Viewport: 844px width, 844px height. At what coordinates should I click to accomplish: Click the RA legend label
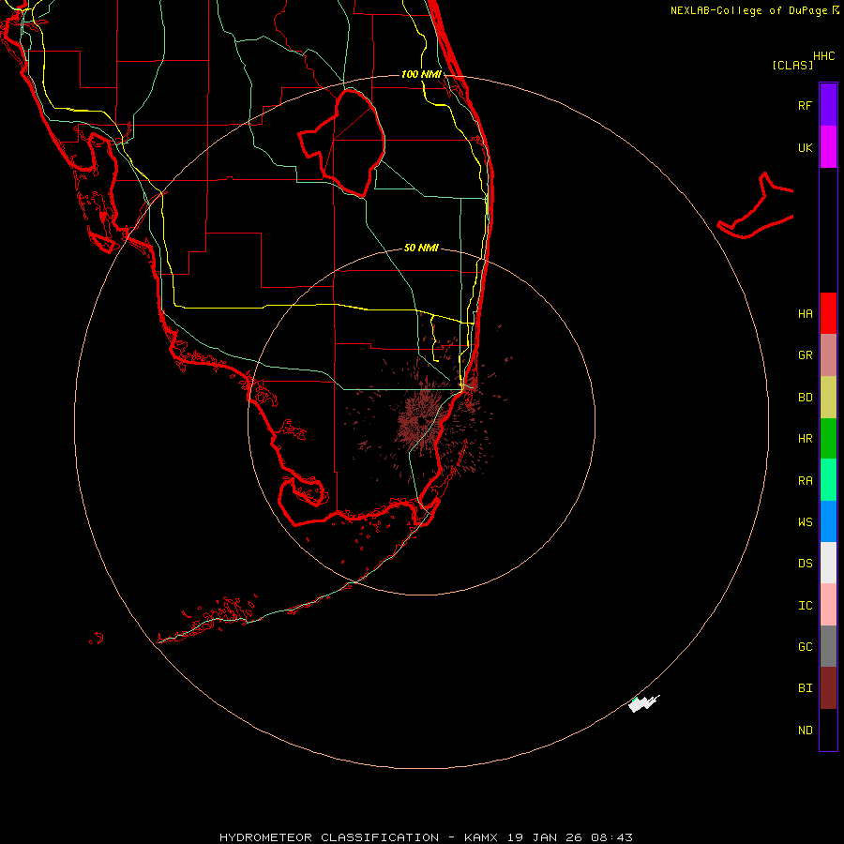click(805, 481)
